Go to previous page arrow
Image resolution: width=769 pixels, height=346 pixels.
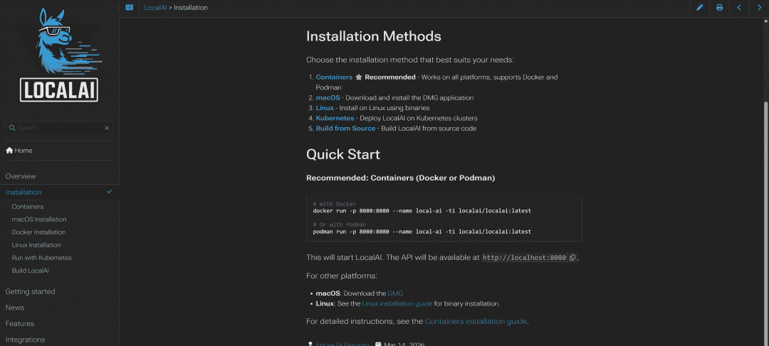tap(739, 7)
